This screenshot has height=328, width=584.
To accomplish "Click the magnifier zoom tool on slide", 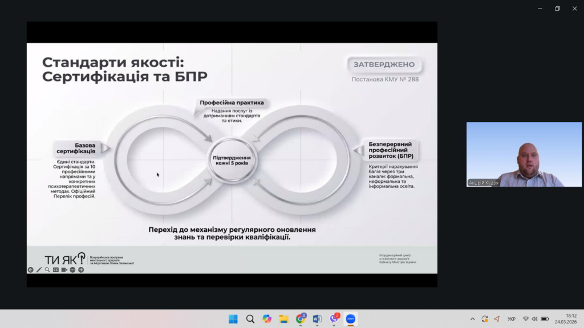I will (47, 270).
